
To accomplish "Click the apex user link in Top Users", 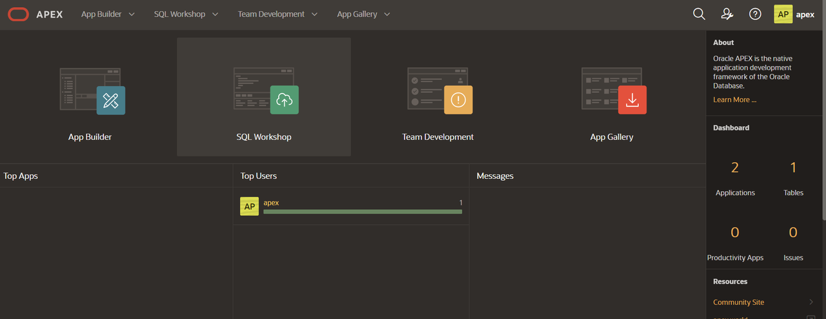I will click(271, 203).
